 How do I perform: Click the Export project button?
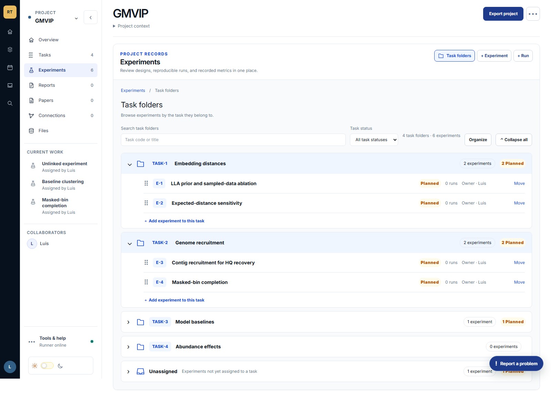pos(503,14)
